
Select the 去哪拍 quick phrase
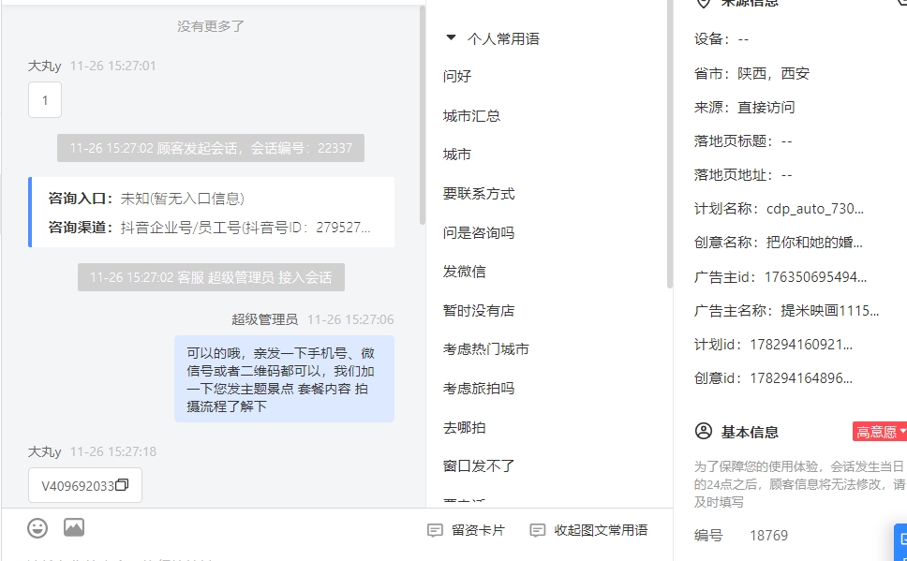click(x=465, y=427)
